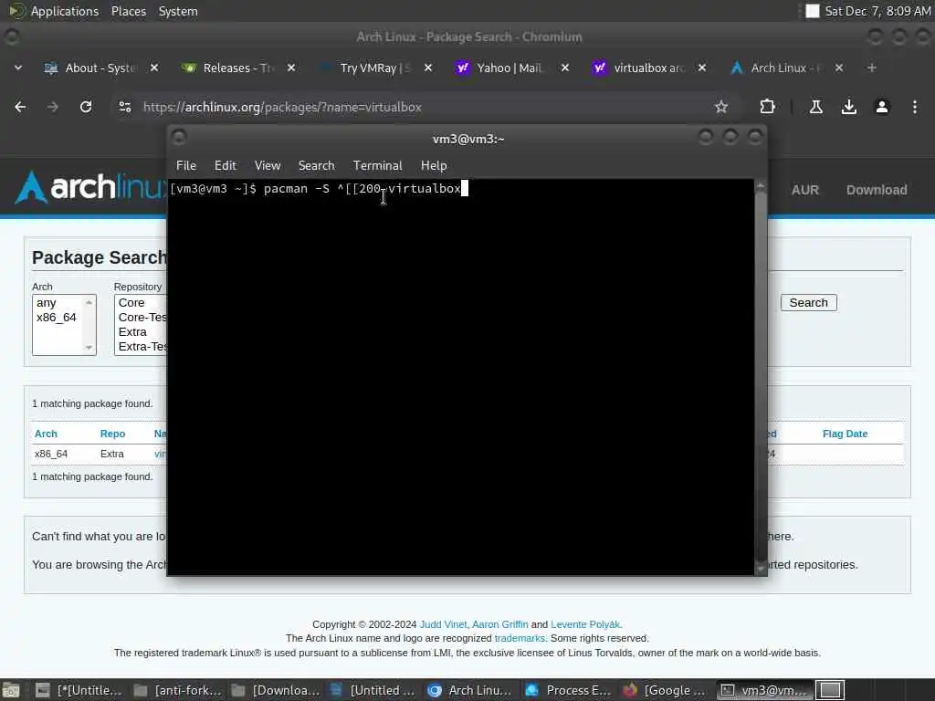The image size is (935, 701).
Task: Open Places menu in top panel
Action: coord(129,11)
